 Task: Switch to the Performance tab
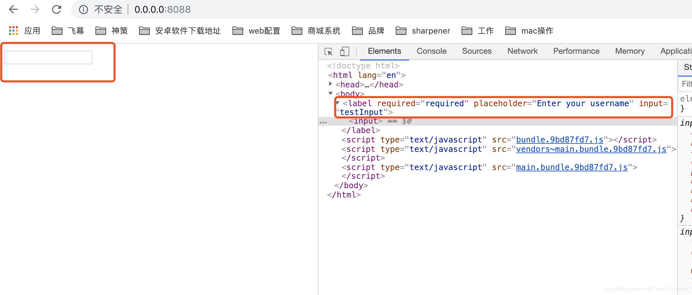[x=576, y=51]
